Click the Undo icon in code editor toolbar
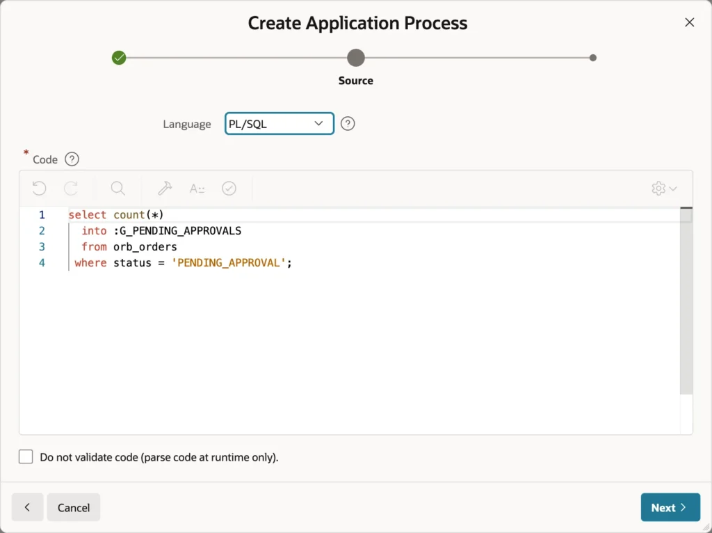 40,188
